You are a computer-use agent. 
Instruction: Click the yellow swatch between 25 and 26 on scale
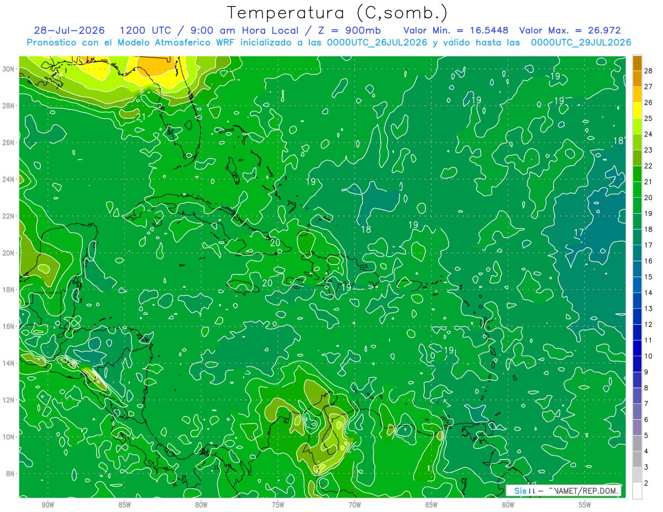[637, 110]
